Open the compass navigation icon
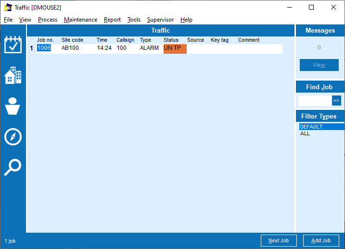 coord(13,137)
